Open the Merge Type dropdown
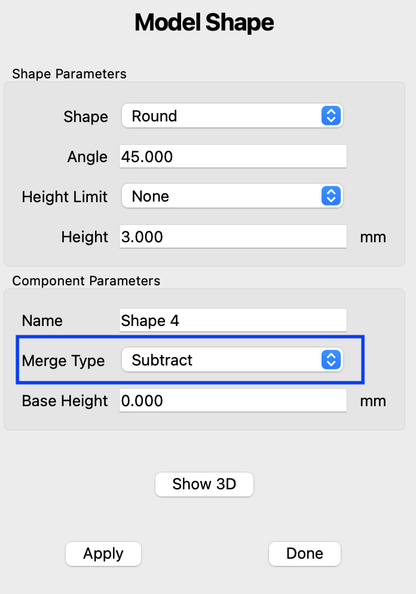Screen dimensions: 416x594 (x=232, y=360)
